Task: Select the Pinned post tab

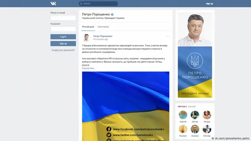Action: 88,27
